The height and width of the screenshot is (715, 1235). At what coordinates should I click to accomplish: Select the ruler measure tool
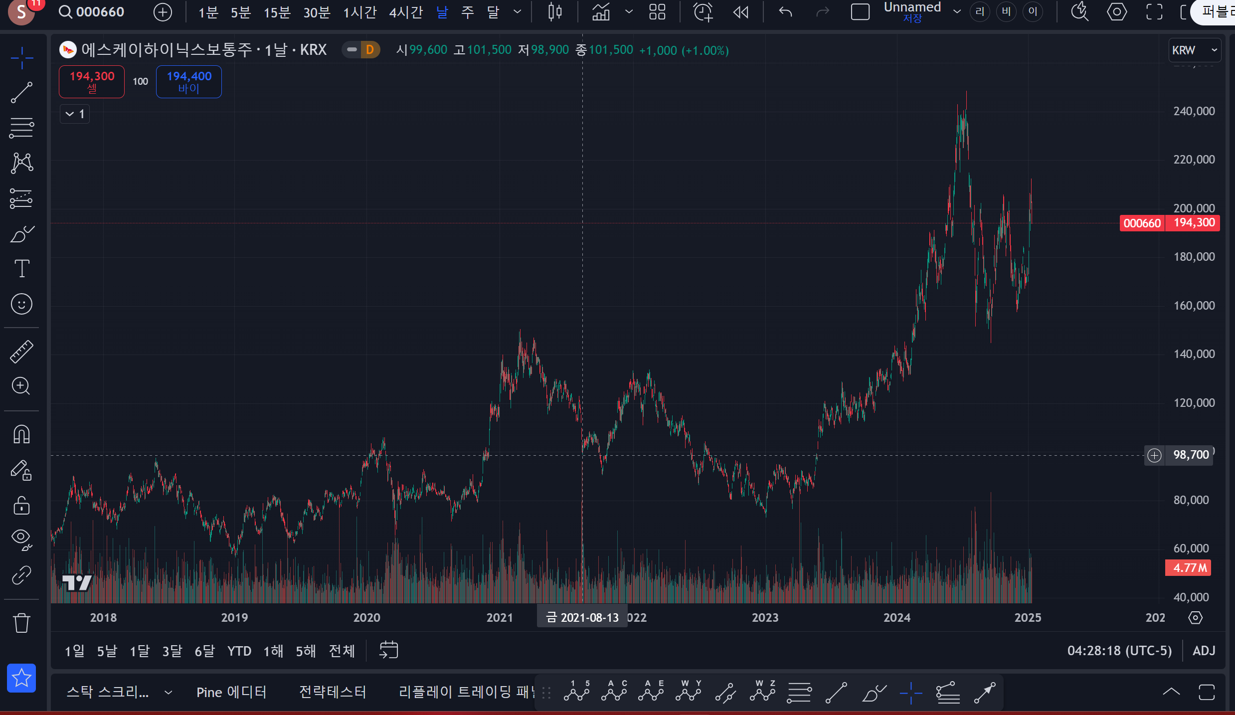[22, 352]
